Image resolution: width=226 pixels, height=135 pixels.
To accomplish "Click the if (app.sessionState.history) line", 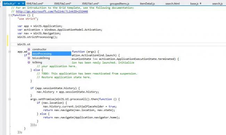I will point(55,88).
